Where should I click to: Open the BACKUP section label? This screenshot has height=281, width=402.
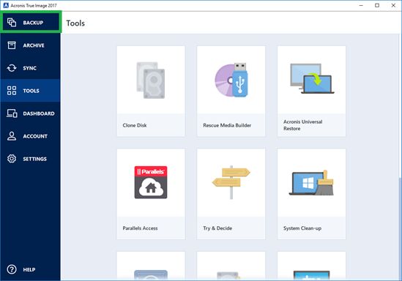tap(33, 23)
